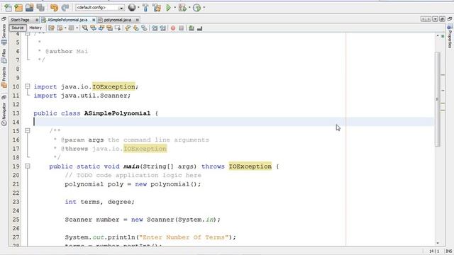Viewport: 454px width, 255px height.
Task: Close the polynomial.java tab
Action: pyautogui.click(x=137, y=20)
